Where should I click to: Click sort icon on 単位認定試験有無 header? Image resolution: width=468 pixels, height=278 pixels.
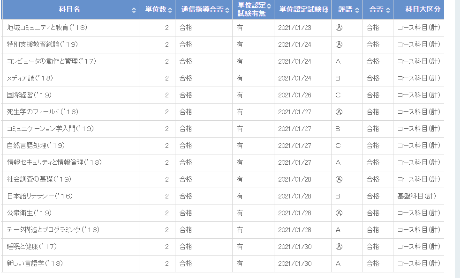pyautogui.click(x=269, y=6)
